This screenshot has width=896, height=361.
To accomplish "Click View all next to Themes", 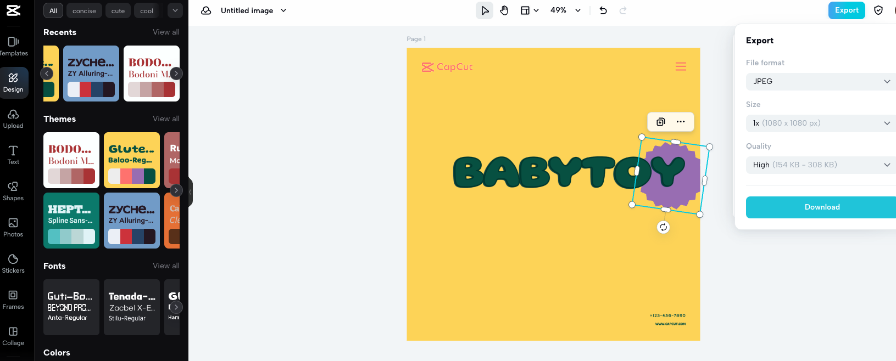I will point(166,119).
